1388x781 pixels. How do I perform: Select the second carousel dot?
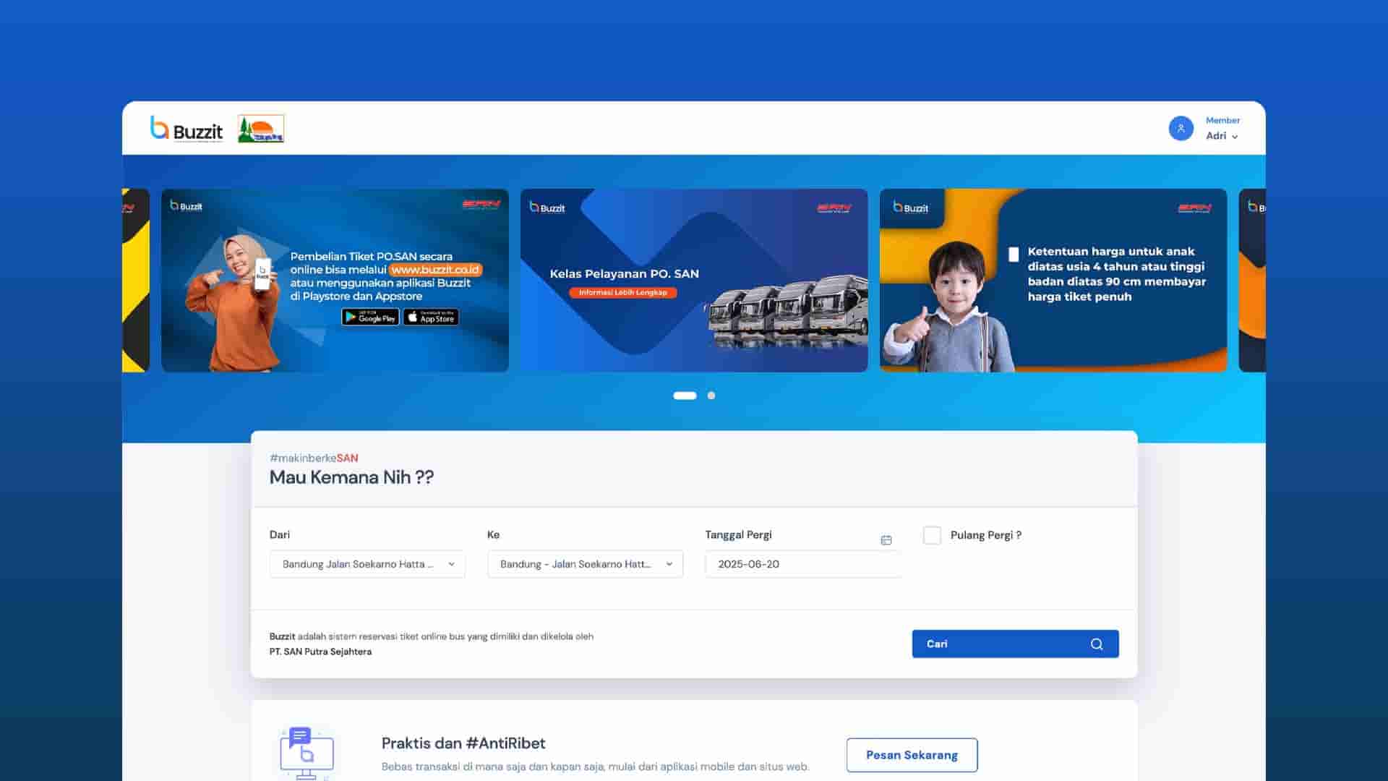(x=711, y=396)
